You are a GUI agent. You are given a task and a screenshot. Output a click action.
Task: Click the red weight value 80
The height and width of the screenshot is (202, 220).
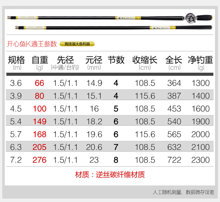tap(40, 96)
